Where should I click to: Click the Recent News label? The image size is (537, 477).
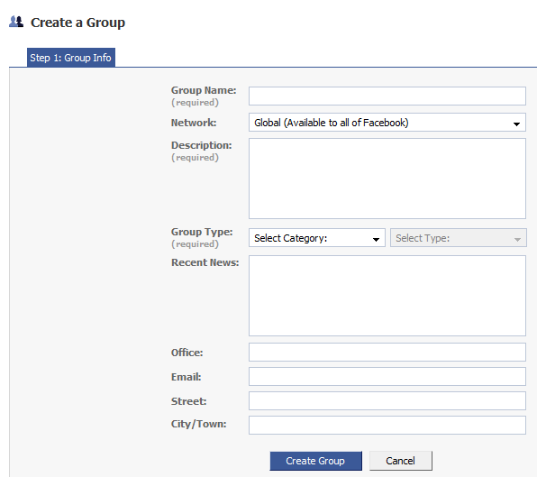click(205, 262)
